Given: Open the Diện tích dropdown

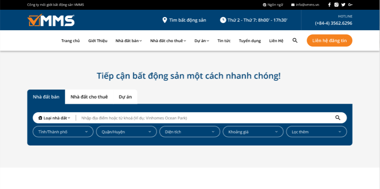Looking at the screenshot, I should tap(190, 132).
